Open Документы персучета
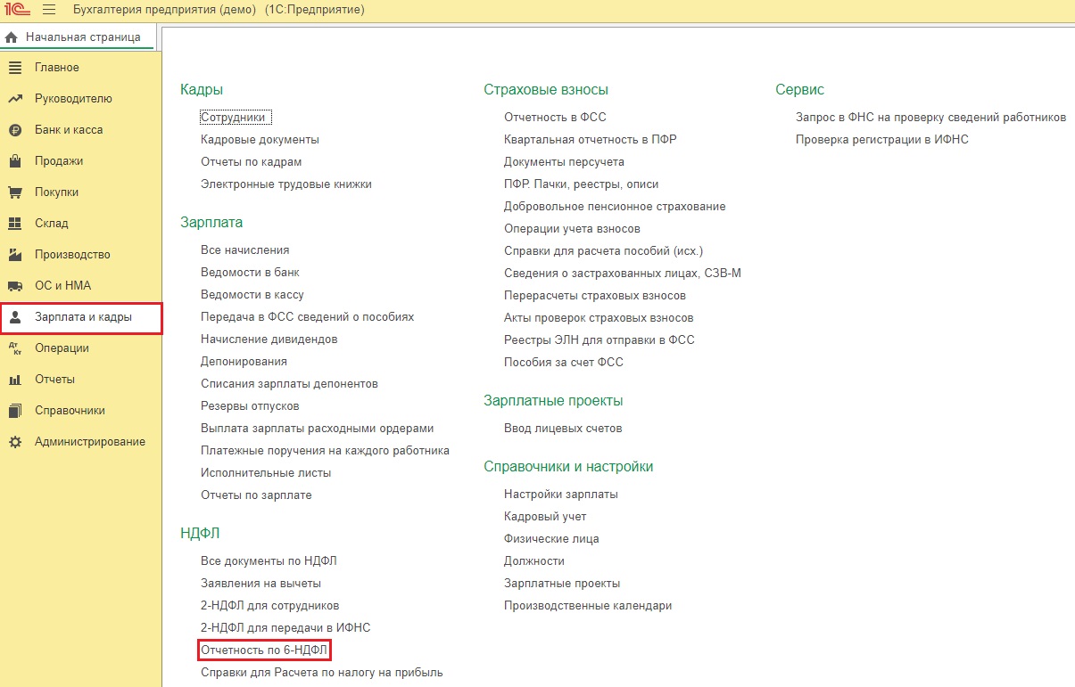Screen dimensions: 1075x687 564,162
